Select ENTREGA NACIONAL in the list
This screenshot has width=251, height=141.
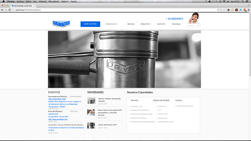139,118
